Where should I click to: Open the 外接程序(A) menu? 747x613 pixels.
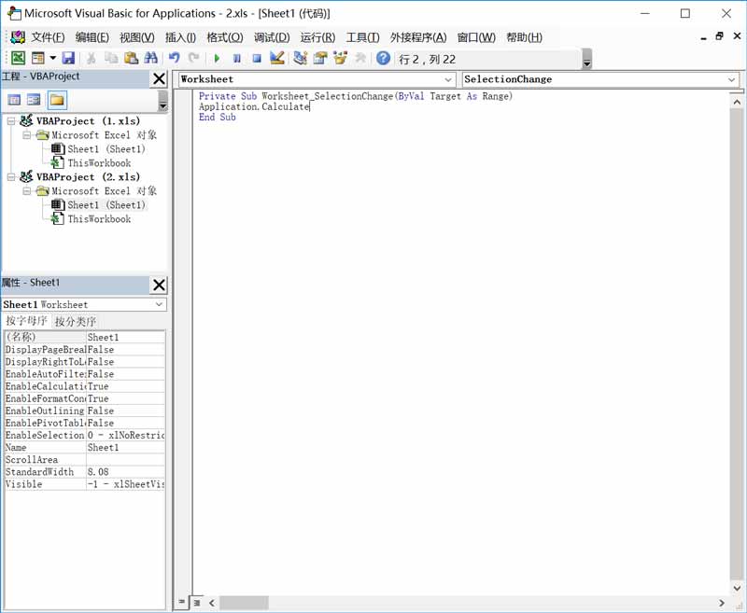[418, 37]
